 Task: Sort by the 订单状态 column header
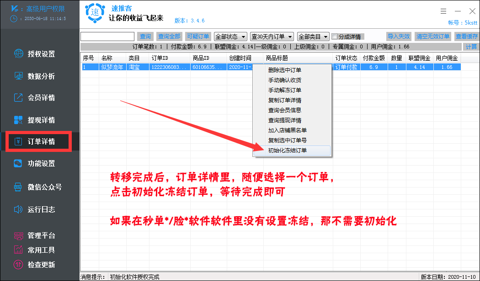[x=346, y=58]
